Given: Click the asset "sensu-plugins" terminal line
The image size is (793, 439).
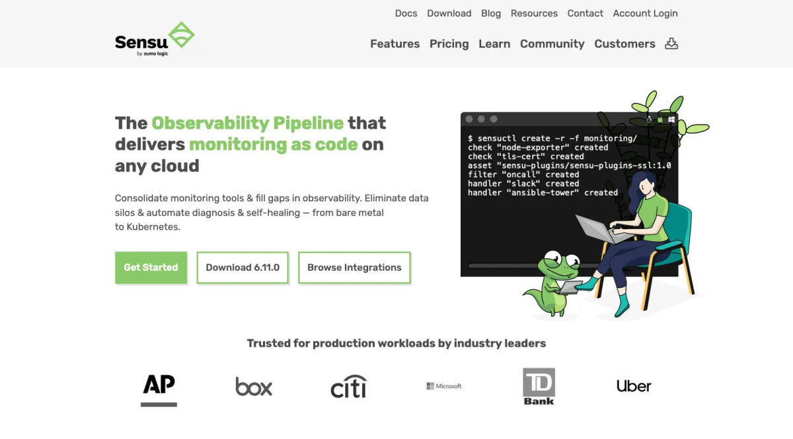Looking at the screenshot, I should click(x=570, y=166).
